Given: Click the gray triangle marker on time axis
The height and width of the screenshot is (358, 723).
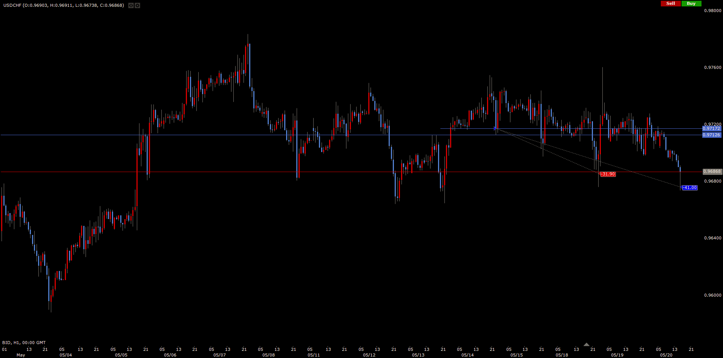Looking at the screenshot, I should click(586, 344).
